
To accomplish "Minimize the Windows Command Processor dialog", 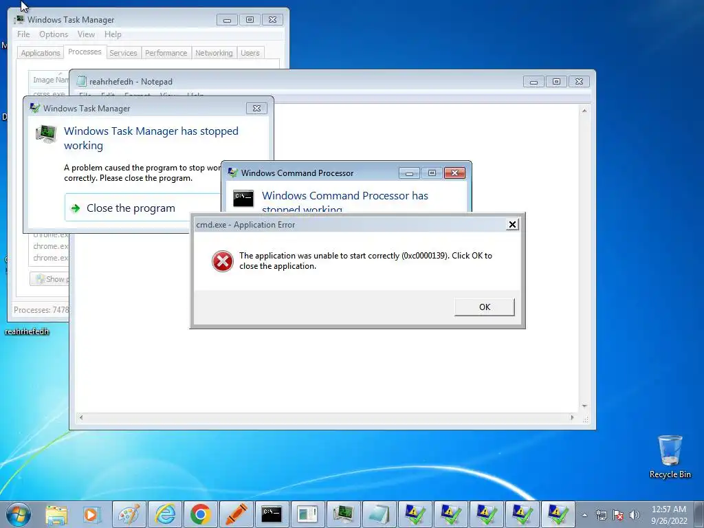I will 409,173.
